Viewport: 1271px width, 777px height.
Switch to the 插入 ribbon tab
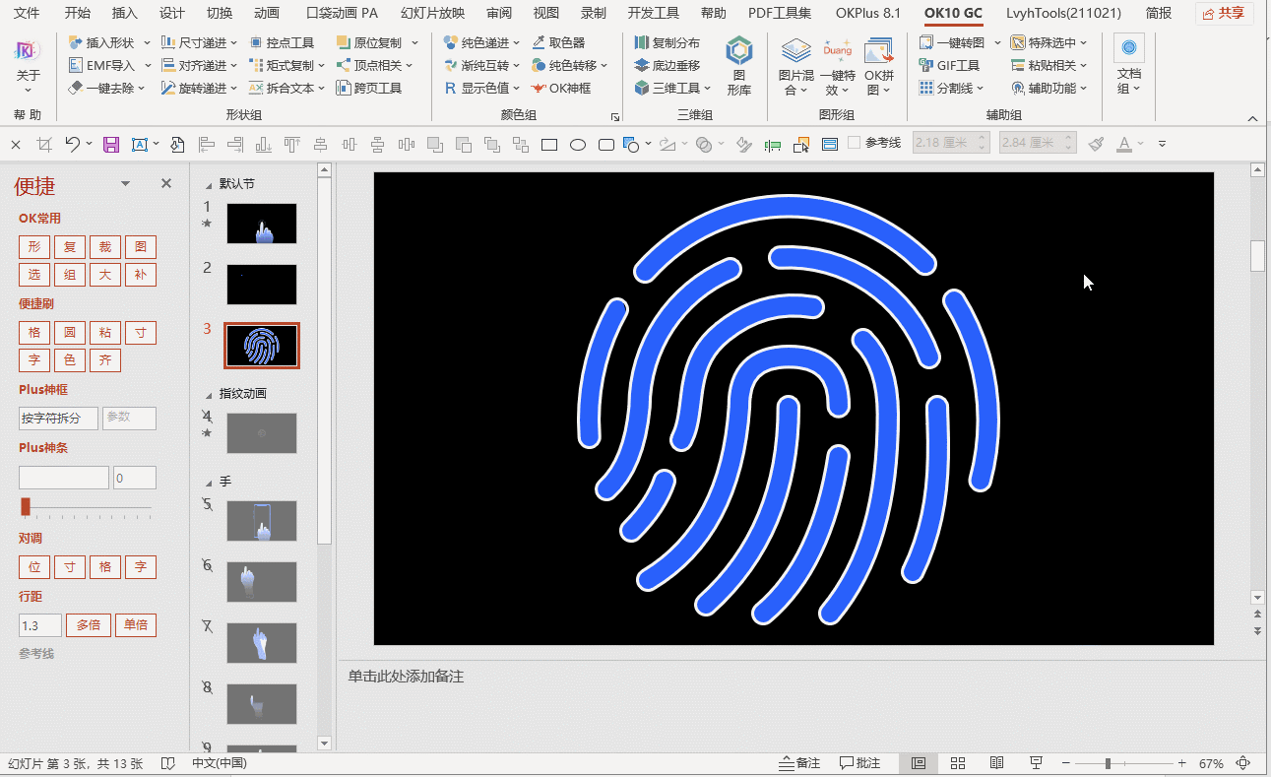[125, 14]
